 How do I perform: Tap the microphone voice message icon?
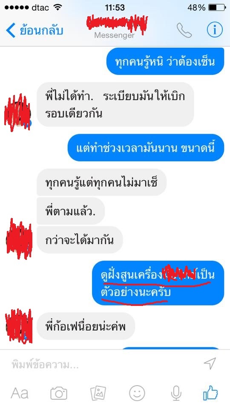tap(176, 393)
